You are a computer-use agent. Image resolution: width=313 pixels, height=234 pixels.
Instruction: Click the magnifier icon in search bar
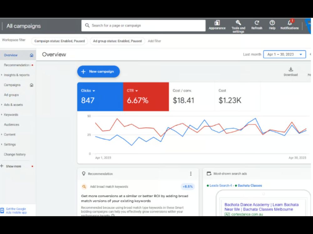coord(87,26)
